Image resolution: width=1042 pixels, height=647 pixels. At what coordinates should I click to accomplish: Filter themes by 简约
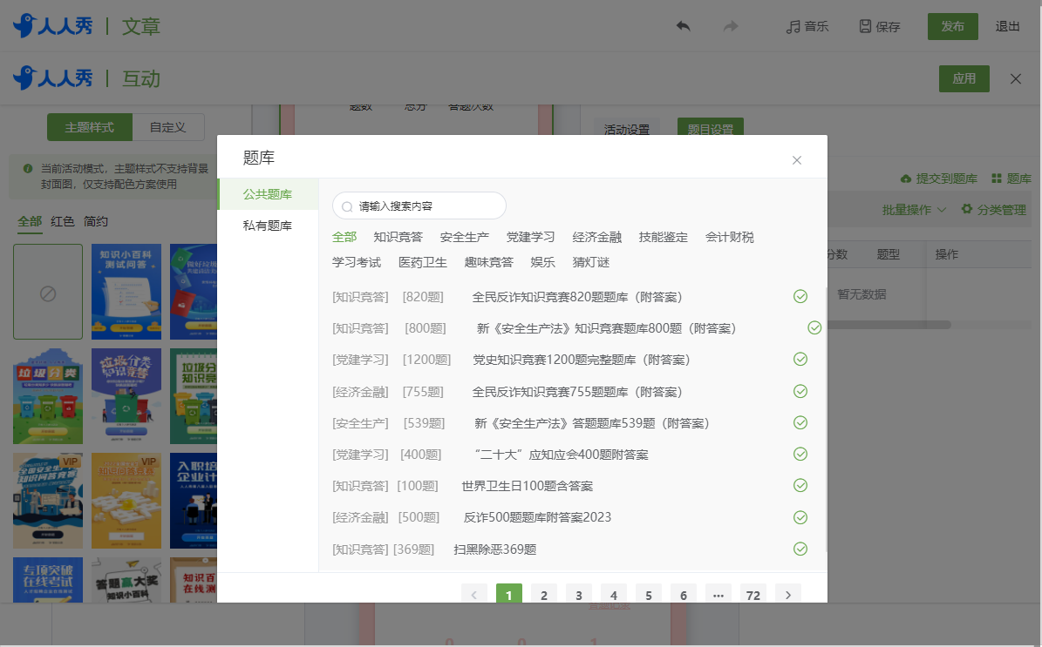[96, 222]
